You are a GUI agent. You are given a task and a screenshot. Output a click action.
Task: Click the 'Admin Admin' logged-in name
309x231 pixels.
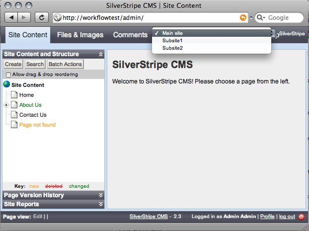239,217
